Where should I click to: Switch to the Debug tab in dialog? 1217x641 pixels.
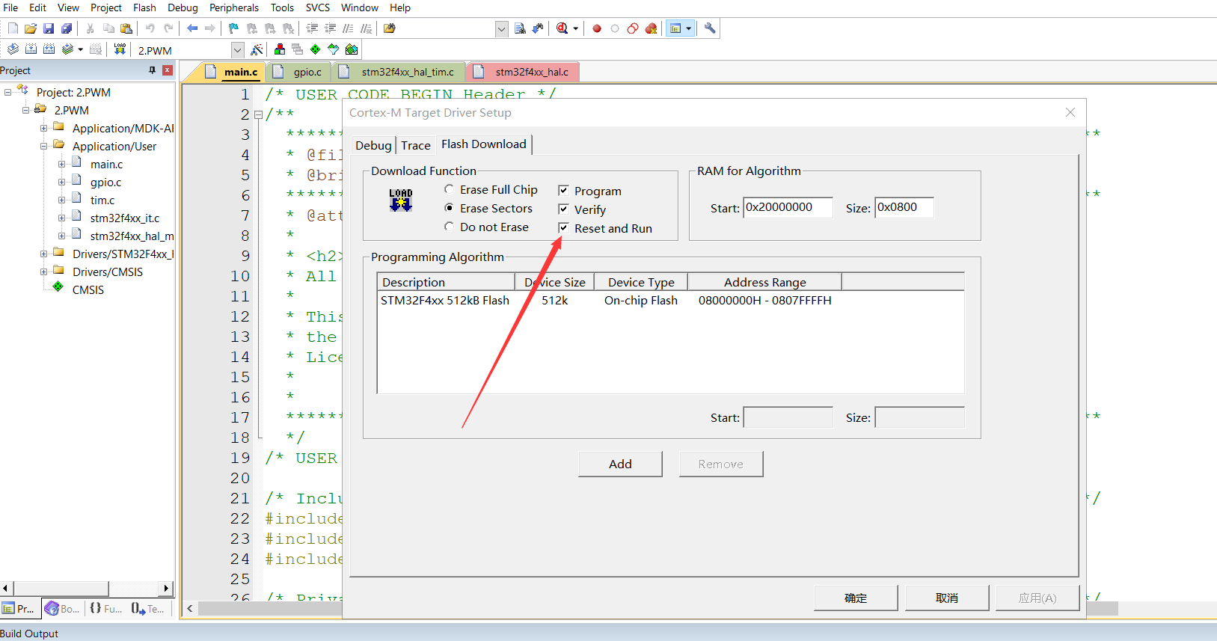pyautogui.click(x=373, y=145)
